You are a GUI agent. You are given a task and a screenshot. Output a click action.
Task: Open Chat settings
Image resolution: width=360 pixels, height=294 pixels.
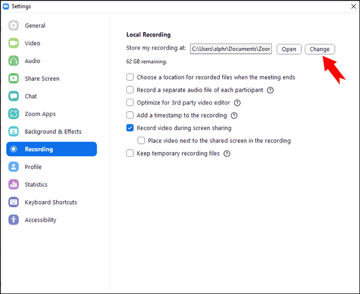52,96
